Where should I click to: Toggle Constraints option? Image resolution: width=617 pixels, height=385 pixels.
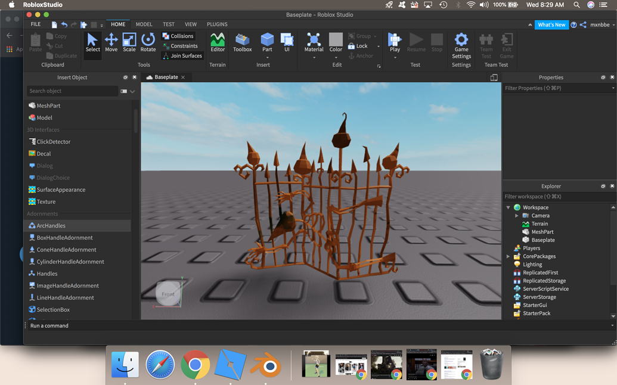[180, 46]
